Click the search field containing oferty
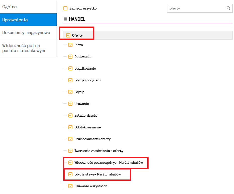Viewport: 234px width, 194px height. tap(196, 8)
